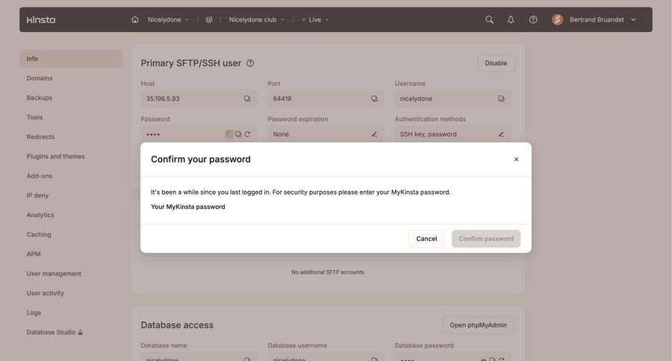Select Info in the sidebar
The height and width of the screenshot is (361, 672).
point(71,59)
